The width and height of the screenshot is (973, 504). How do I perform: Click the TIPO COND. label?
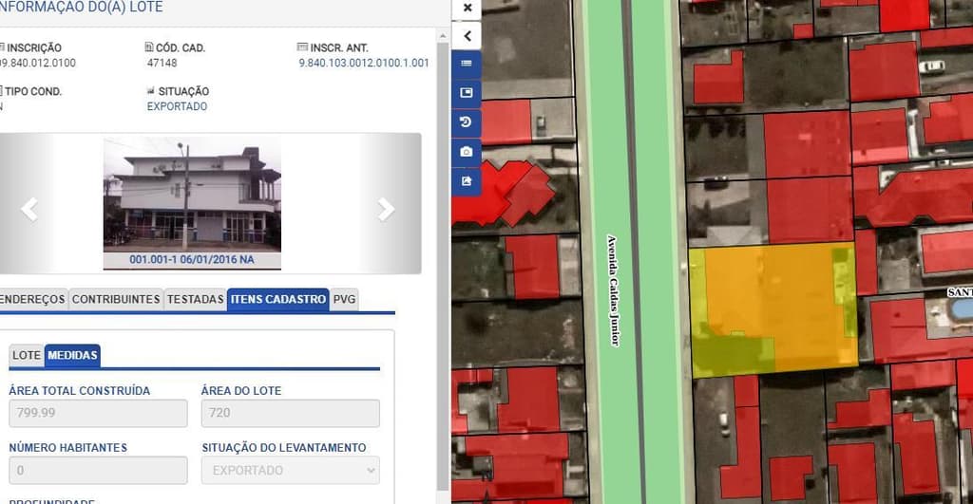click(33, 91)
